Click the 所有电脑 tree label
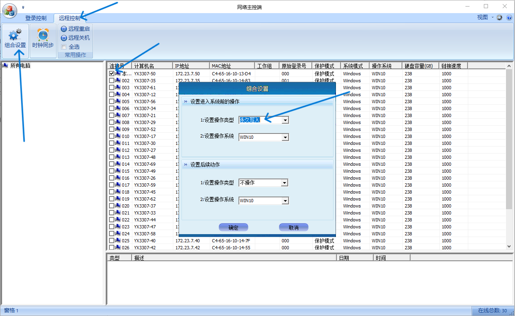This screenshot has width=515, height=316. 20,65
